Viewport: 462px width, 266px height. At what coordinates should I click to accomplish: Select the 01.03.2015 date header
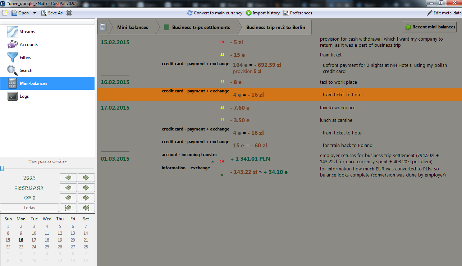click(115, 159)
